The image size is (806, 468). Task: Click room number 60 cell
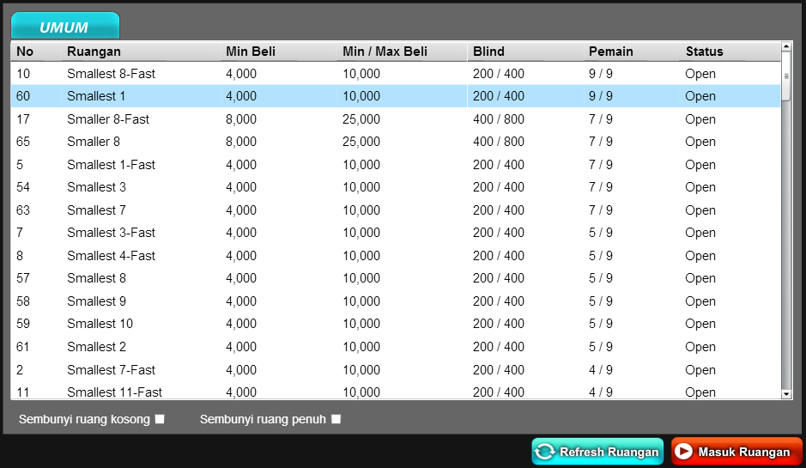[x=23, y=96]
